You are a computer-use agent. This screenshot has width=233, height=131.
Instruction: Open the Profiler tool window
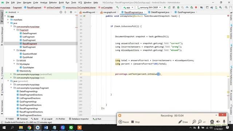[x=60, y=119]
